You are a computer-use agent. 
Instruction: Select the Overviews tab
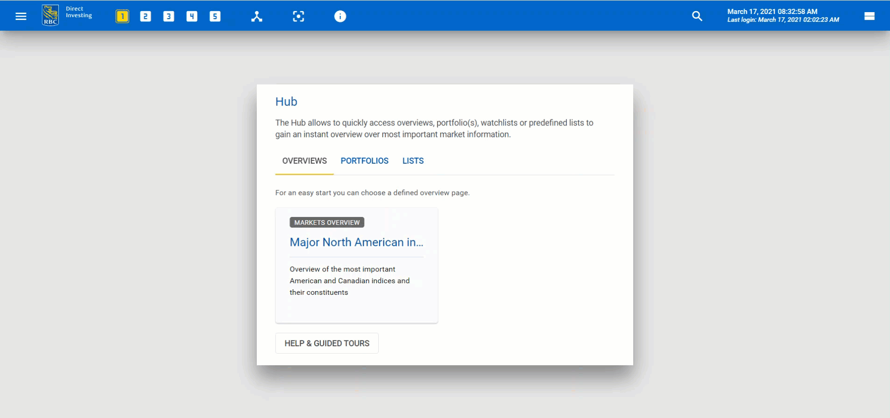click(x=304, y=161)
